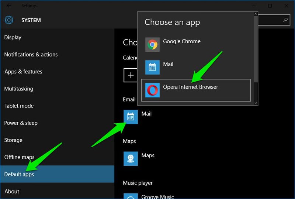Open Notifications & actions page

pos(57,55)
